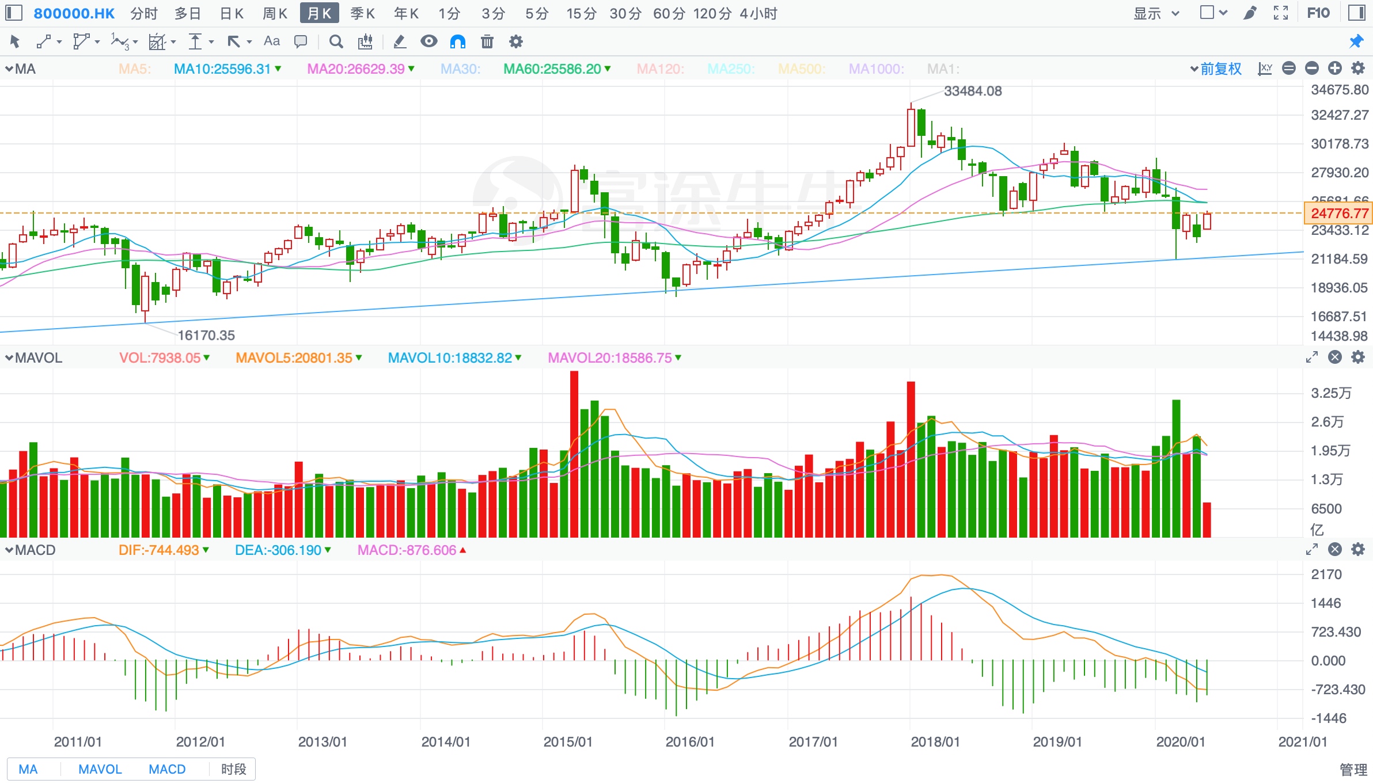
Task: Toggle the magnet snap mode
Action: [458, 41]
